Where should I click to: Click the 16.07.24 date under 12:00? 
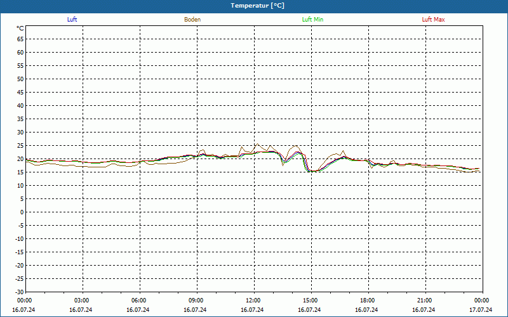(x=252, y=309)
